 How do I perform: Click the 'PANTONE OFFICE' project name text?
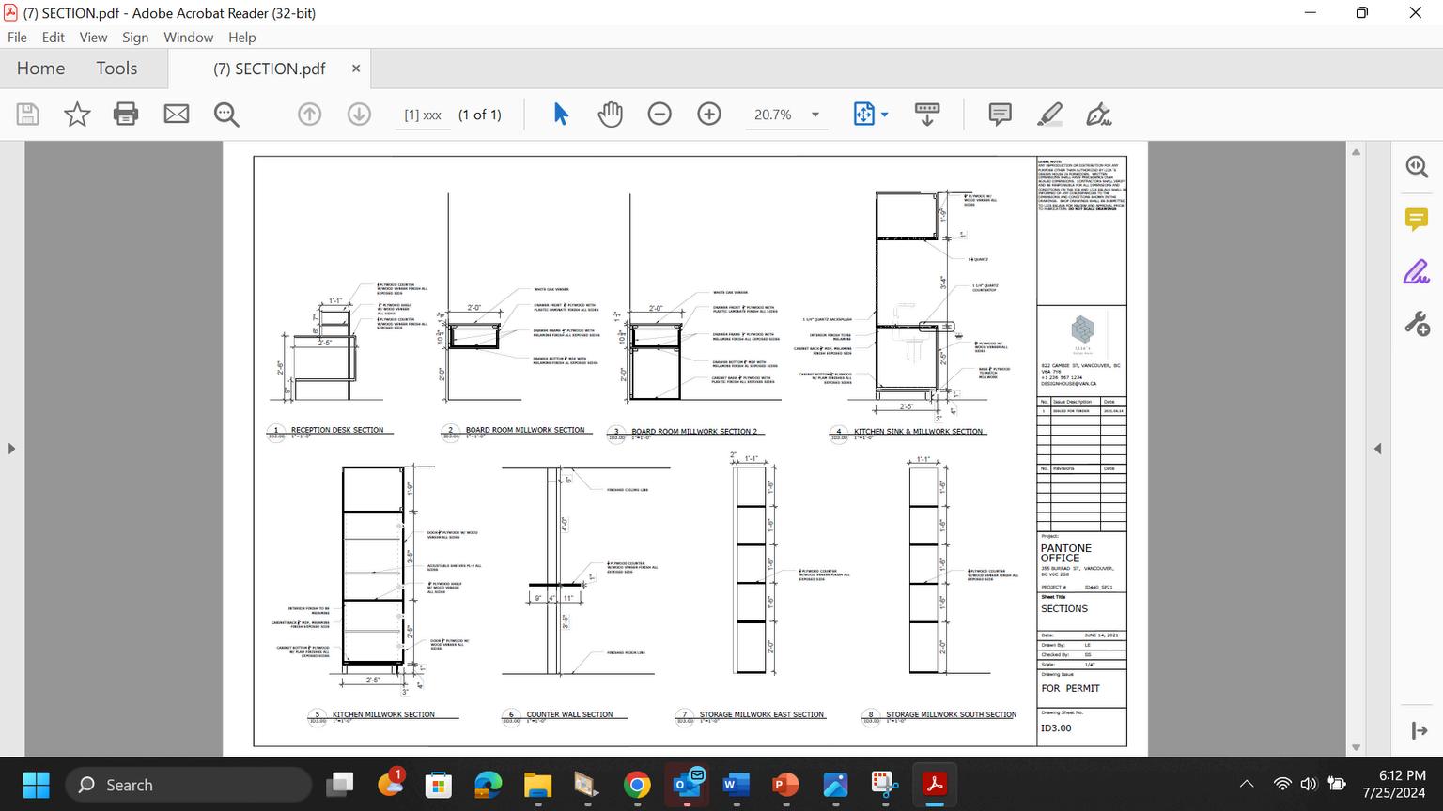(1066, 553)
